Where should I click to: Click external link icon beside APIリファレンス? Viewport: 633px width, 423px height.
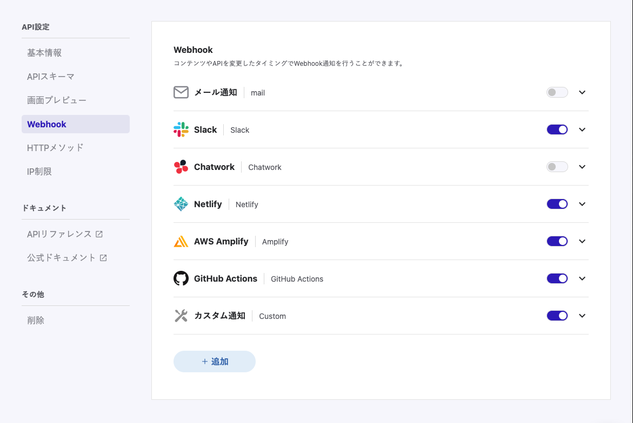pos(99,234)
